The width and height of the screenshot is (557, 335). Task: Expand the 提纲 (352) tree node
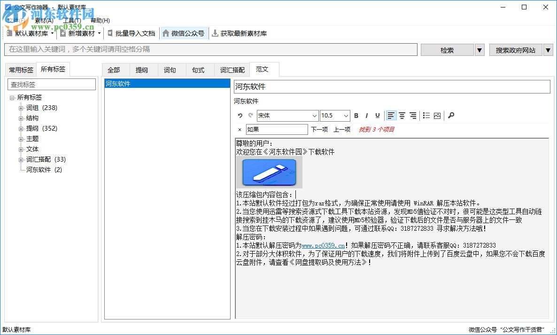coord(21,129)
